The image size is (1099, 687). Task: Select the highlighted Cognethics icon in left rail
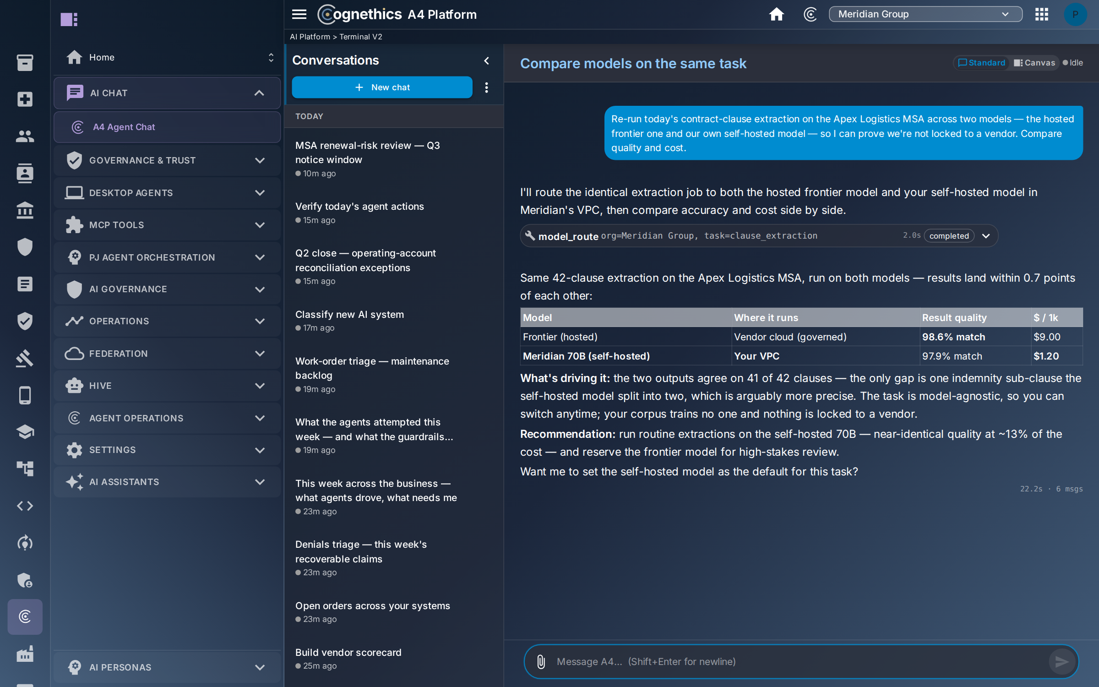pos(25,616)
